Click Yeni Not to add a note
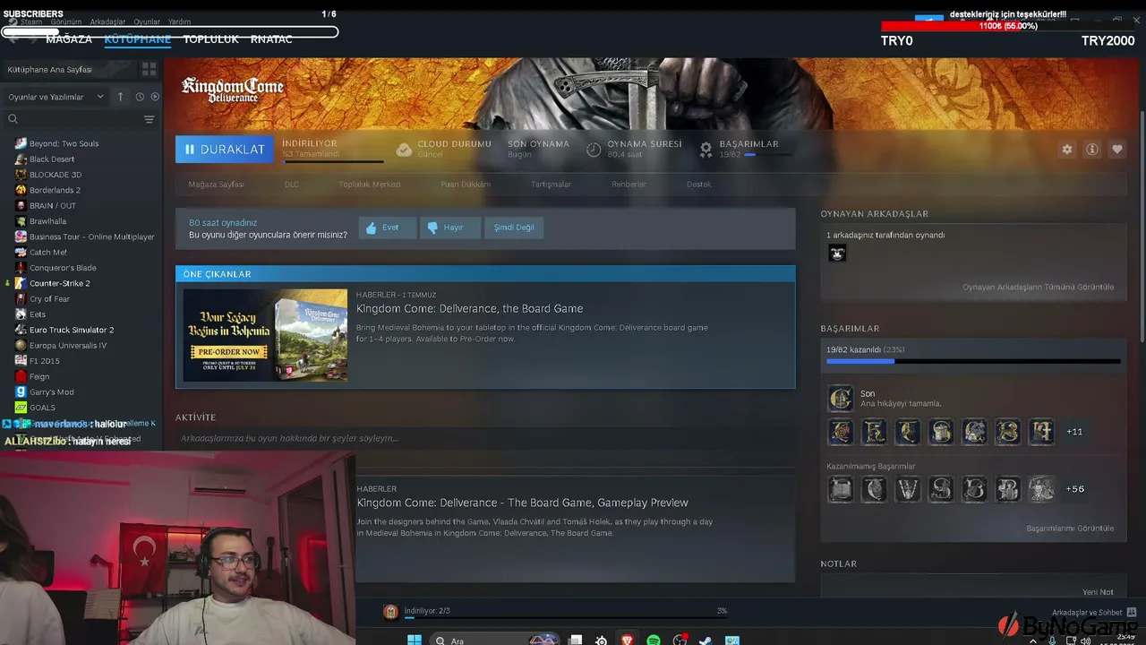Viewport: 1146px width, 645px height. 1098,592
